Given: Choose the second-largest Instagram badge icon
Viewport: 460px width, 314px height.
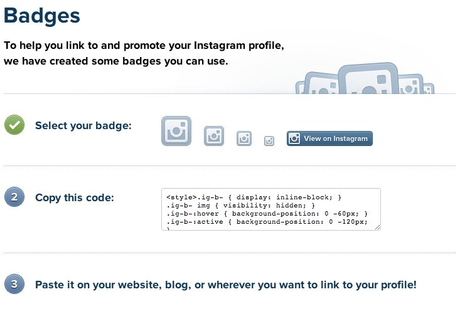Looking at the screenshot, I should tap(214, 136).
